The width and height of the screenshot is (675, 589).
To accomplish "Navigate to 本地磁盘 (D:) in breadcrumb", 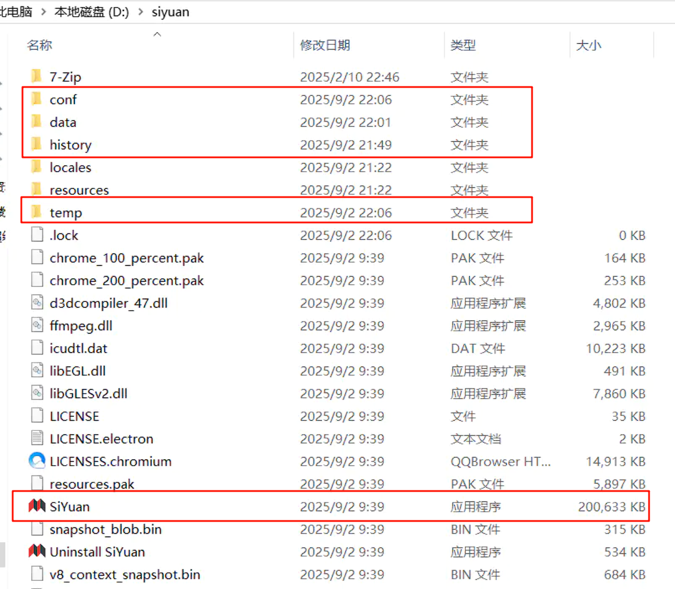I will click(x=92, y=12).
